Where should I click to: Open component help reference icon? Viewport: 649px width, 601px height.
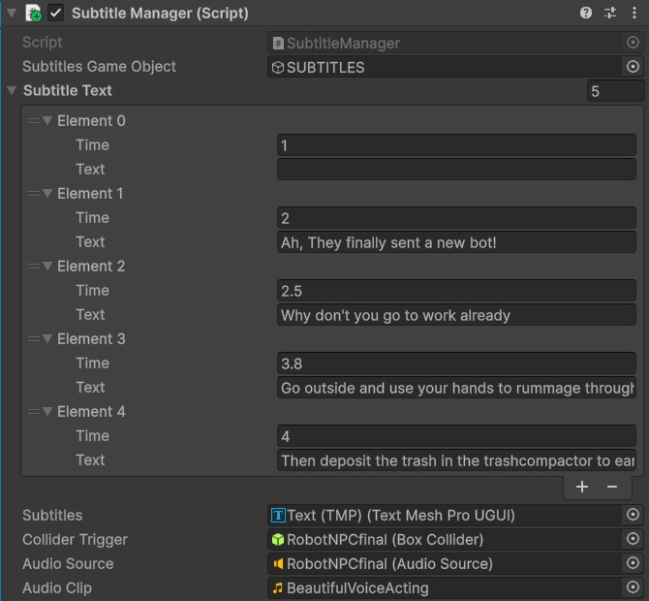pyautogui.click(x=586, y=13)
